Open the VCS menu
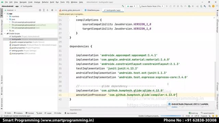Viewport: 219px width, 123px height. click(68, 2)
